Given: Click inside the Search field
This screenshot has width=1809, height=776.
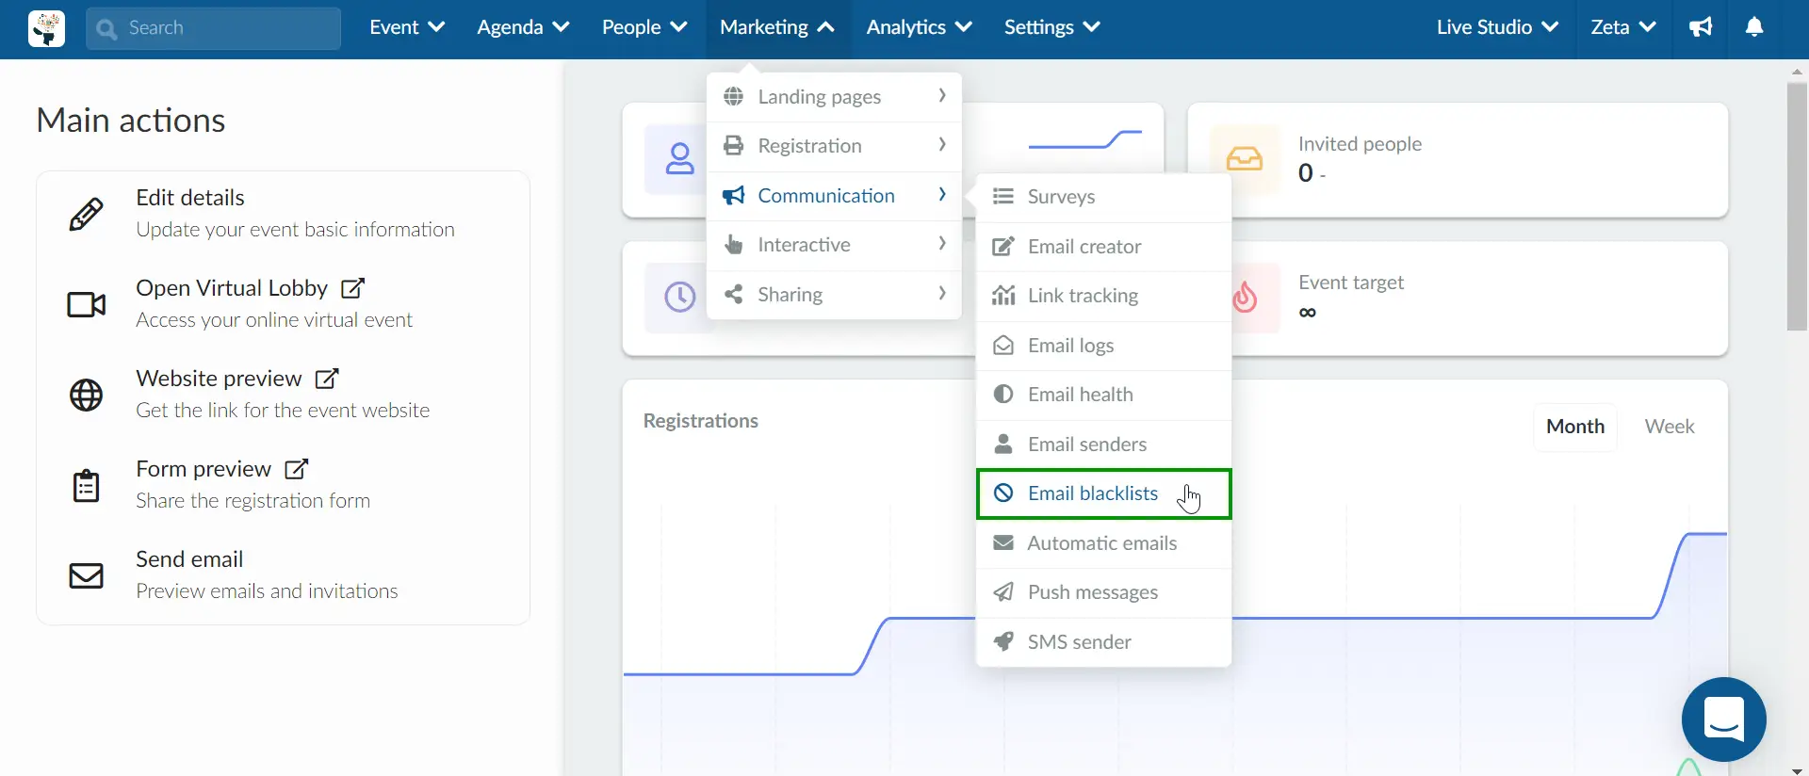Looking at the screenshot, I should [214, 28].
